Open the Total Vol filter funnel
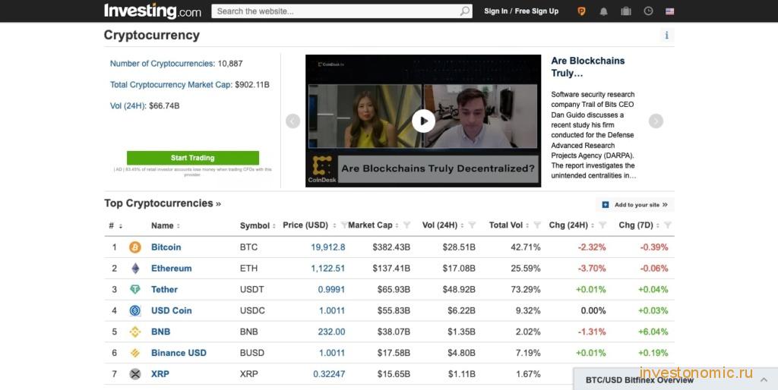 [537, 225]
